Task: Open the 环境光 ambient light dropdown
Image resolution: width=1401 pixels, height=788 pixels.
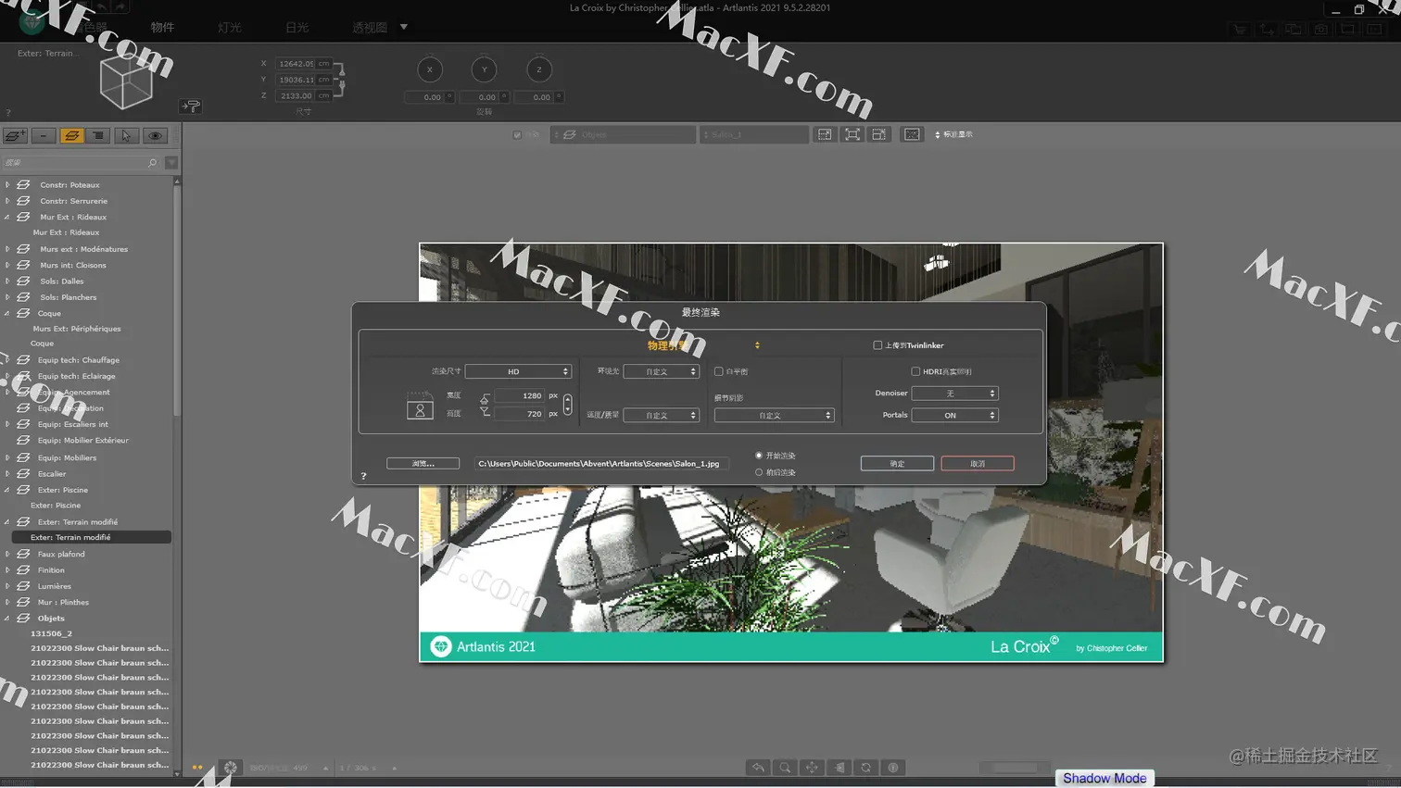Action: [x=661, y=371]
